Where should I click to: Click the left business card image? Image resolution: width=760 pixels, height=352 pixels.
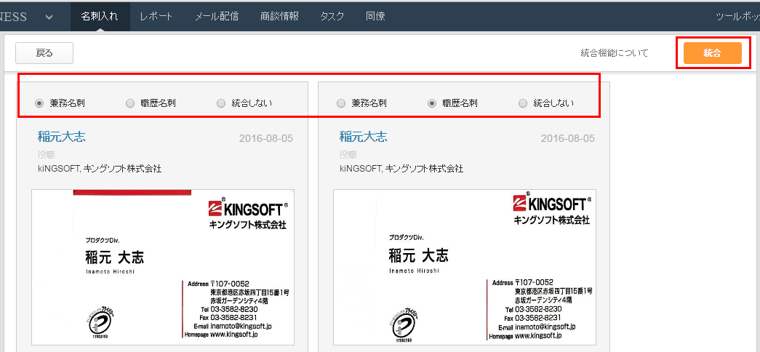(x=163, y=267)
